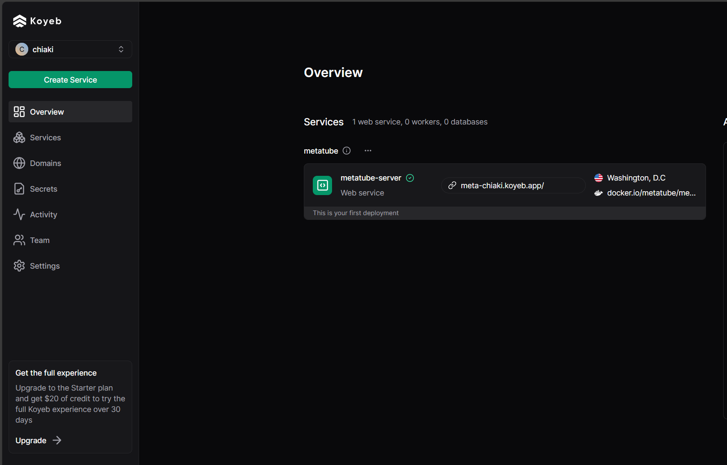Open the metatube app three-dots menu
The height and width of the screenshot is (465, 727).
pos(368,151)
